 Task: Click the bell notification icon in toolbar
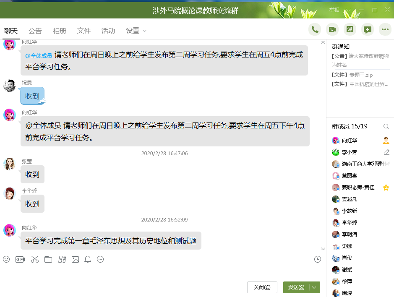tap(88, 259)
